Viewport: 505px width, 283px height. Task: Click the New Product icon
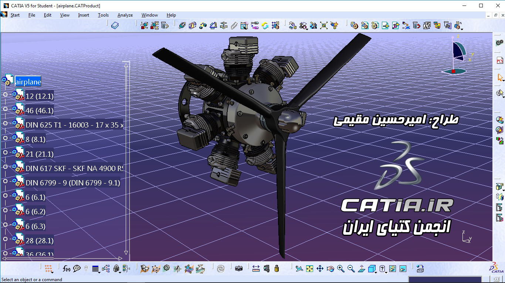(365, 25)
